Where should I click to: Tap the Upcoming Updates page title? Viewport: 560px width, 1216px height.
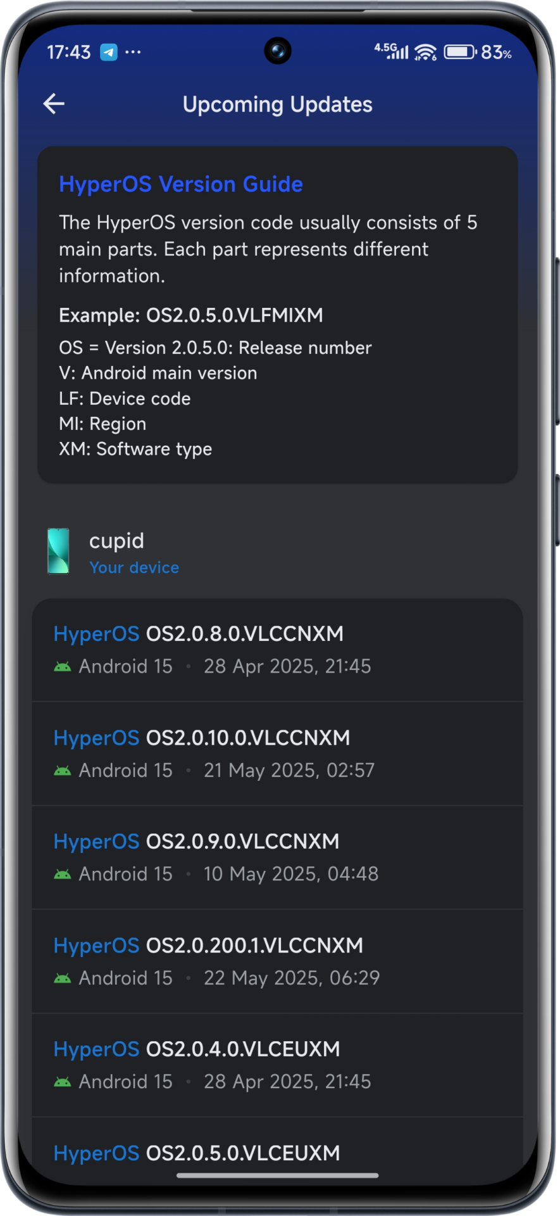[277, 104]
